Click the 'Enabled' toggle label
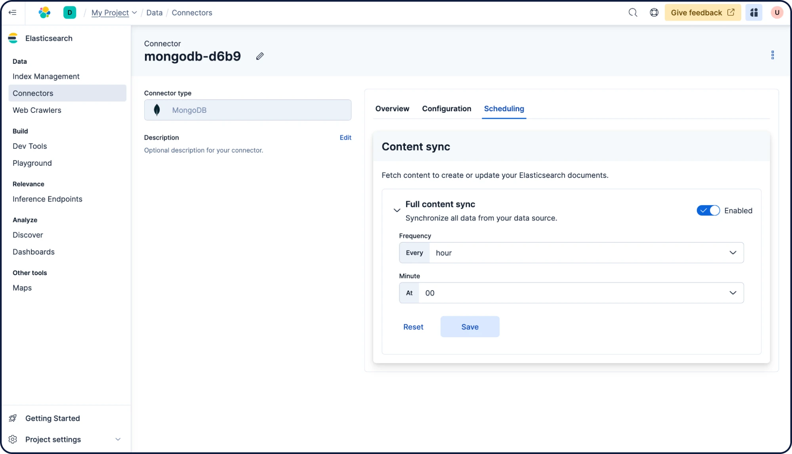 (x=738, y=211)
